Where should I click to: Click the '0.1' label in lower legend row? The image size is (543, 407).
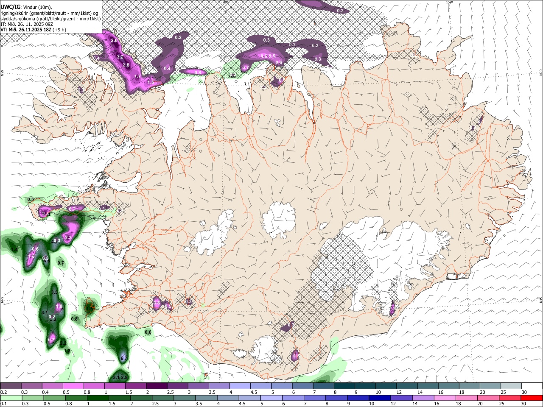pyautogui.click(x=4, y=404)
